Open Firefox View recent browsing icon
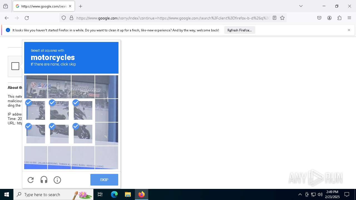The height and width of the screenshot is (200, 356). tap(6, 6)
